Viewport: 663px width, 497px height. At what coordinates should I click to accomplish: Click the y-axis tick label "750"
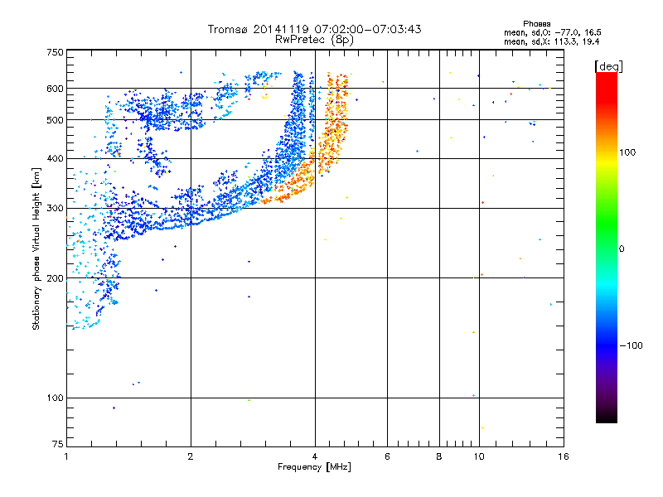pyautogui.click(x=55, y=52)
